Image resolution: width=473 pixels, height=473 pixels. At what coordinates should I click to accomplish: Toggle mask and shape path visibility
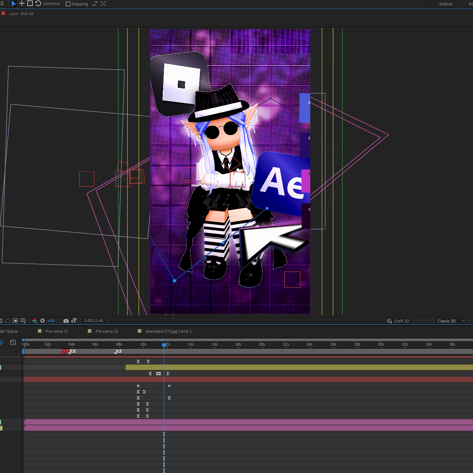7,321
